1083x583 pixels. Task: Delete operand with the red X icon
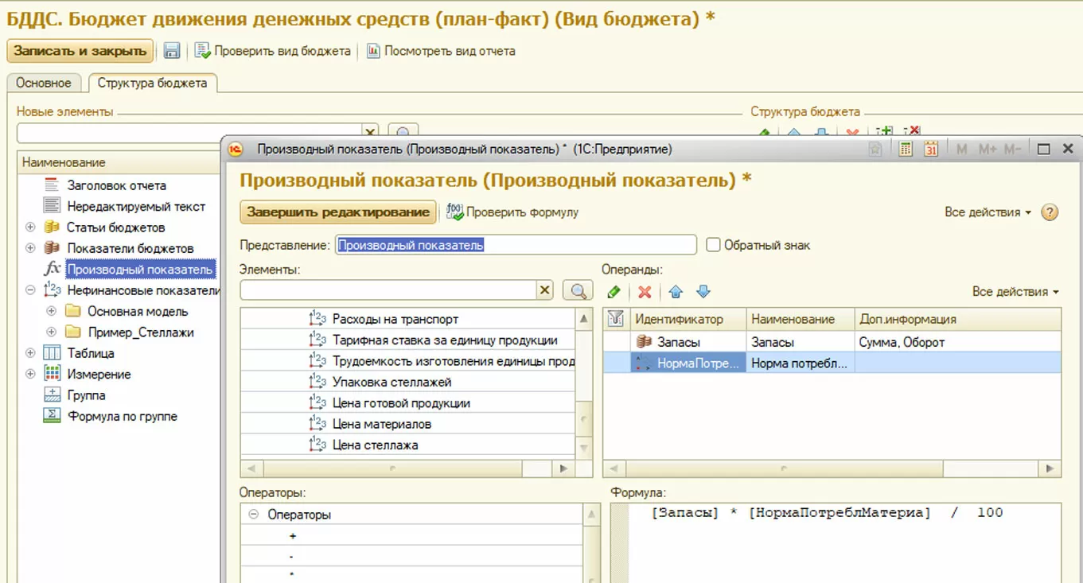click(645, 292)
